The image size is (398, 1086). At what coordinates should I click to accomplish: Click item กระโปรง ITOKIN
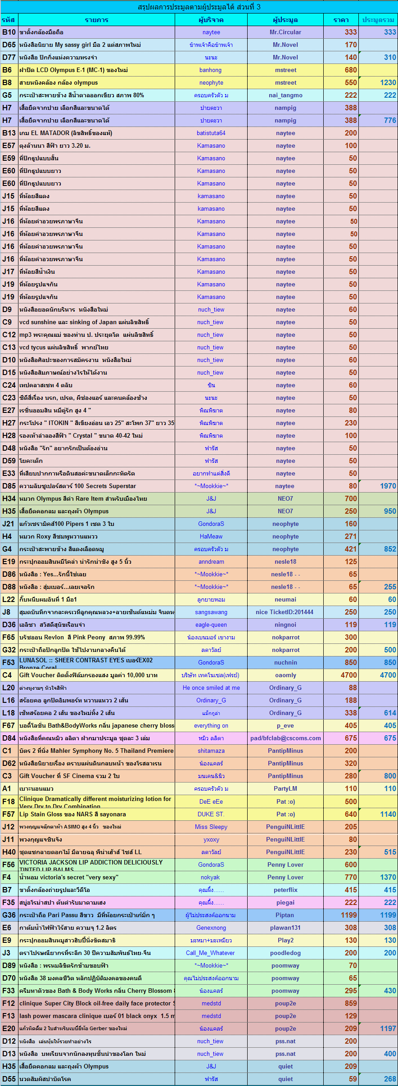click(x=96, y=423)
